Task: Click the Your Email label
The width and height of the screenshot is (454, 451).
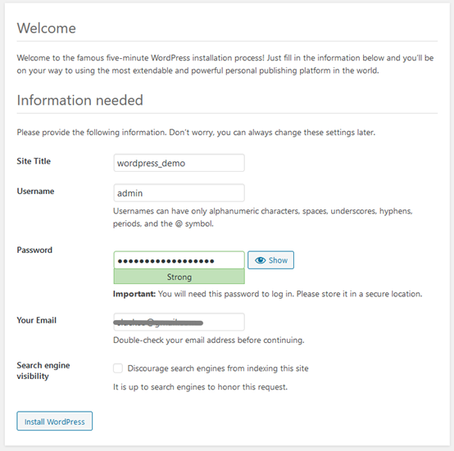Action: point(37,320)
